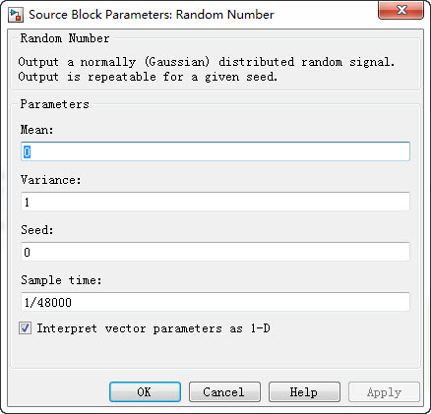This screenshot has height=414, width=431.
Task: Confirm settings with the OK button
Action: 145,391
